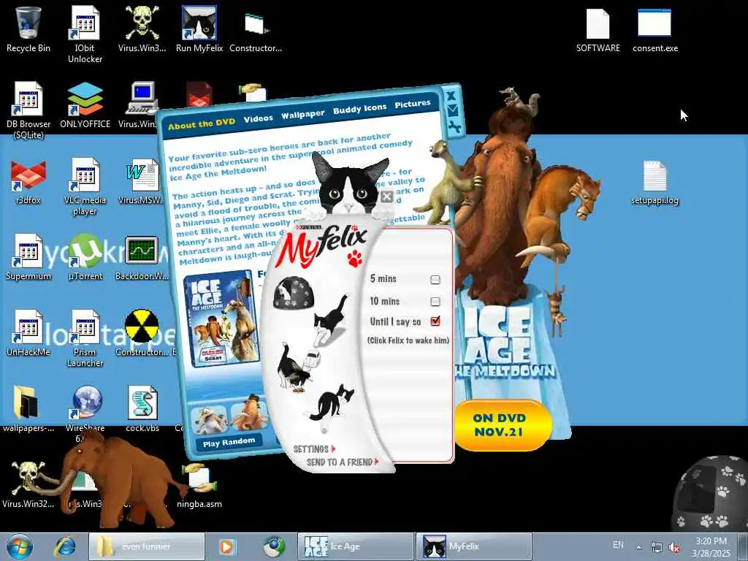Select the IObit Unlocker shortcut
748x561 pixels.
point(85,34)
